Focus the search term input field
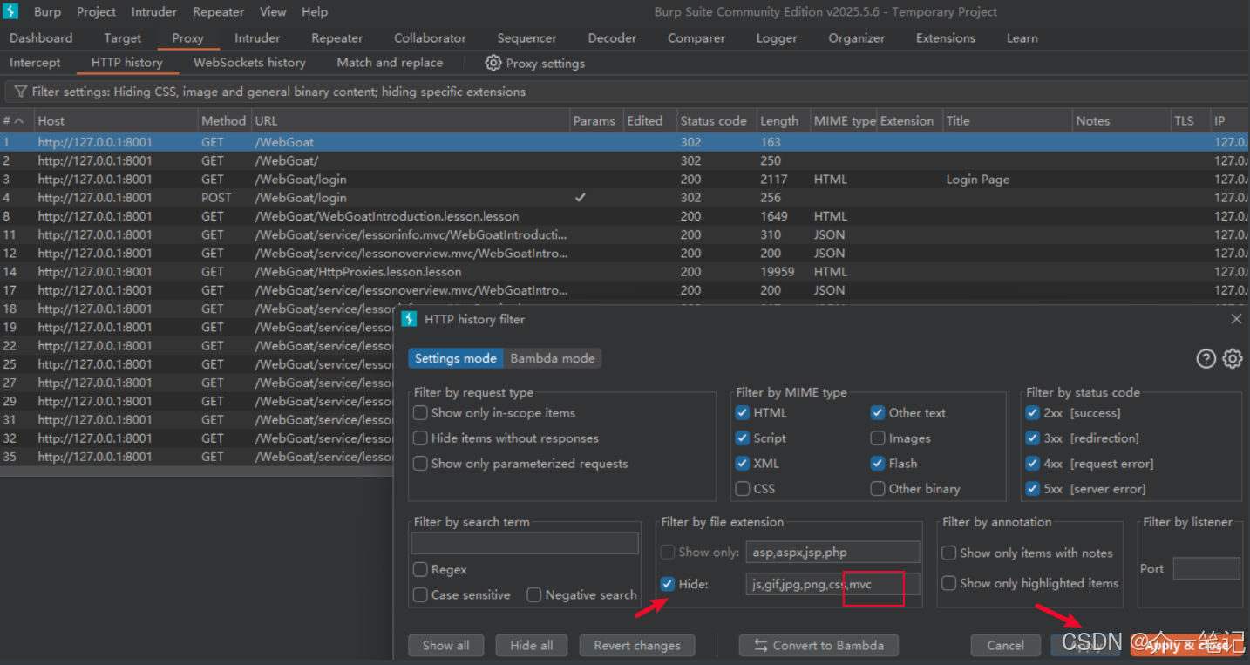1250x665 pixels. (x=525, y=543)
